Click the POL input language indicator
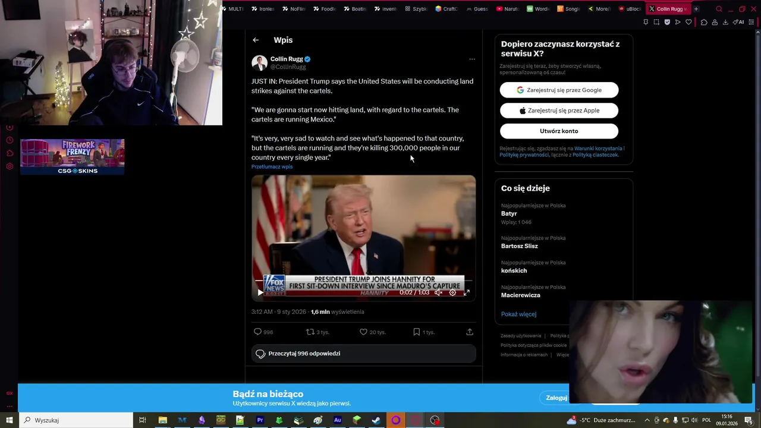Screen dimensions: 761x428 click(706, 420)
